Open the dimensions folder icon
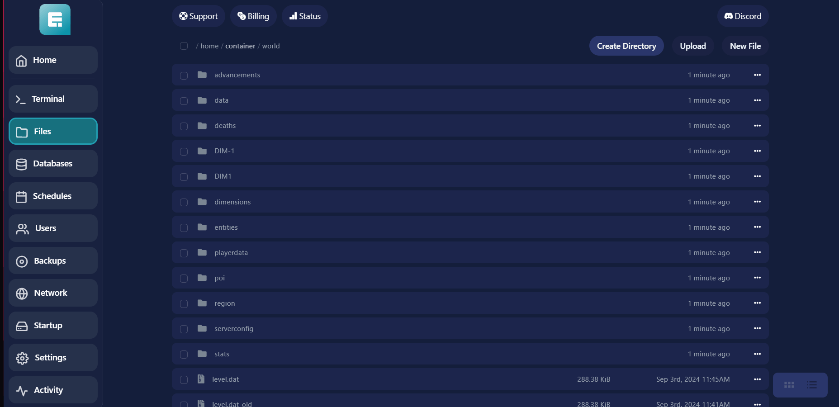The width and height of the screenshot is (839, 407). click(202, 202)
